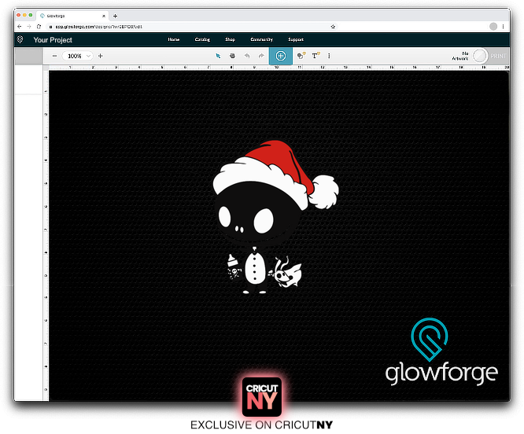This screenshot has height=434, width=524.
Task: Redo the last action
Action: pyautogui.click(x=261, y=56)
